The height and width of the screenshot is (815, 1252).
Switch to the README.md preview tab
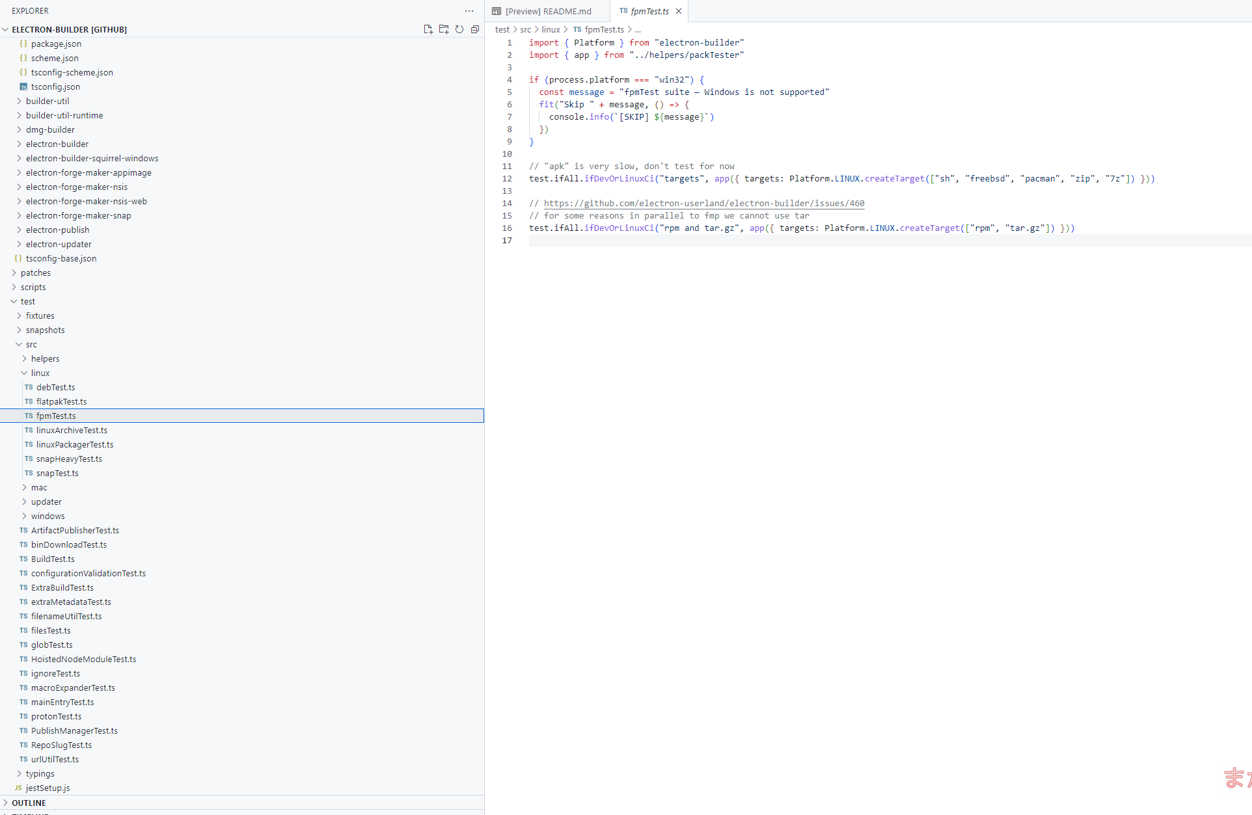(x=547, y=11)
